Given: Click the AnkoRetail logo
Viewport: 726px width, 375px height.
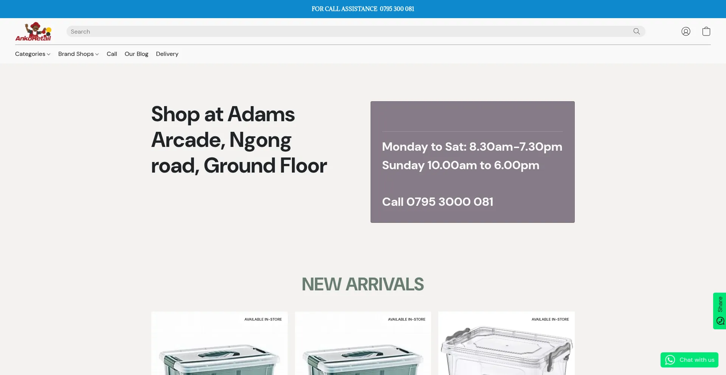Looking at the screenshot, I should click(33, 32).
